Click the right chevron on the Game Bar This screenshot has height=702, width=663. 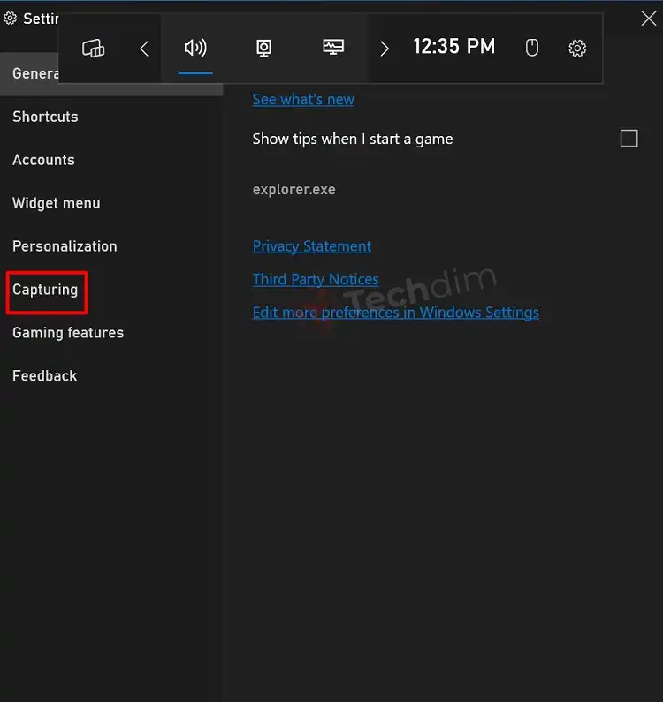pos(384,49)
